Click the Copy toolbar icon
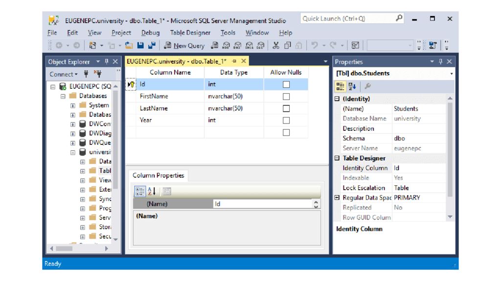The height and width of the screenshot is (281, 501). (x=287, y=45)
